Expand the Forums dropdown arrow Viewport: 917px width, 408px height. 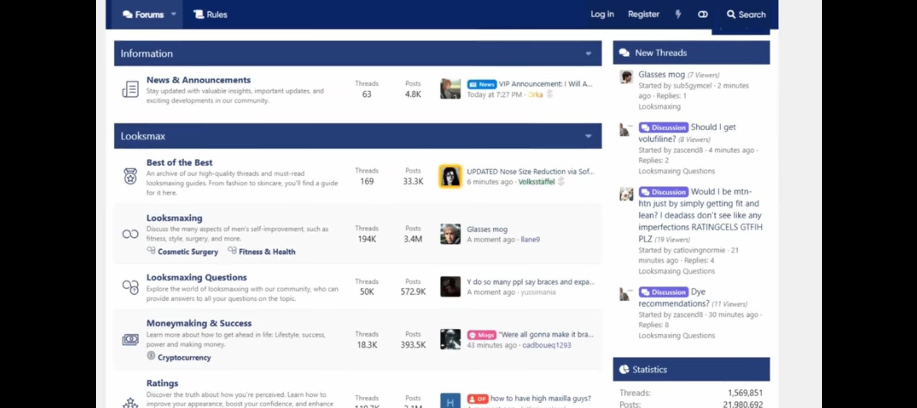(x=174, y=14)
